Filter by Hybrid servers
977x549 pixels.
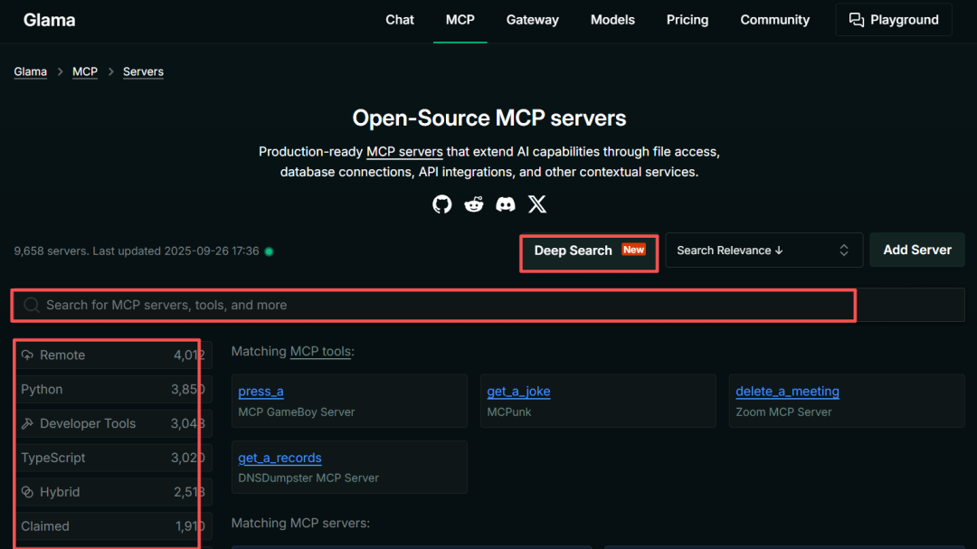(x=114, y=492)
